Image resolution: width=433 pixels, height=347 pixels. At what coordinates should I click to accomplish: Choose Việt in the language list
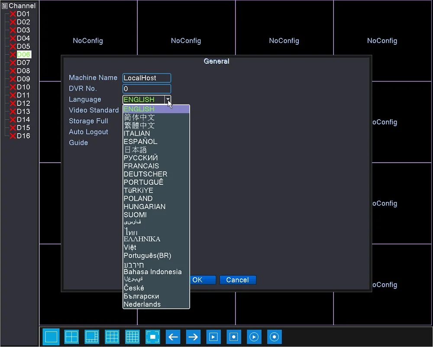click(156, 247)
